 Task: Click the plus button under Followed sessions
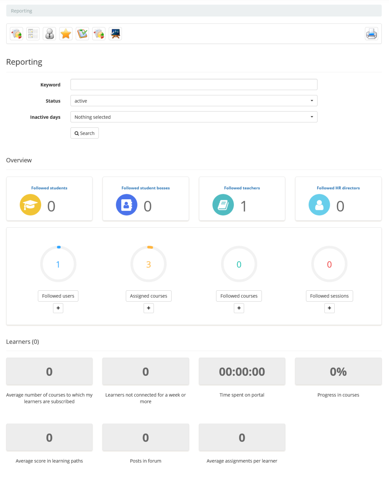[x=330, y=308]
